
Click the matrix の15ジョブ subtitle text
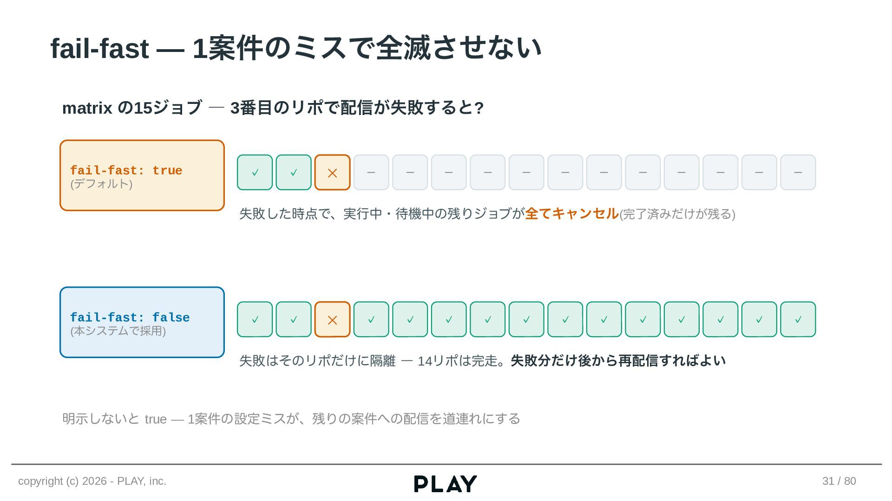(x=273, y=108)
